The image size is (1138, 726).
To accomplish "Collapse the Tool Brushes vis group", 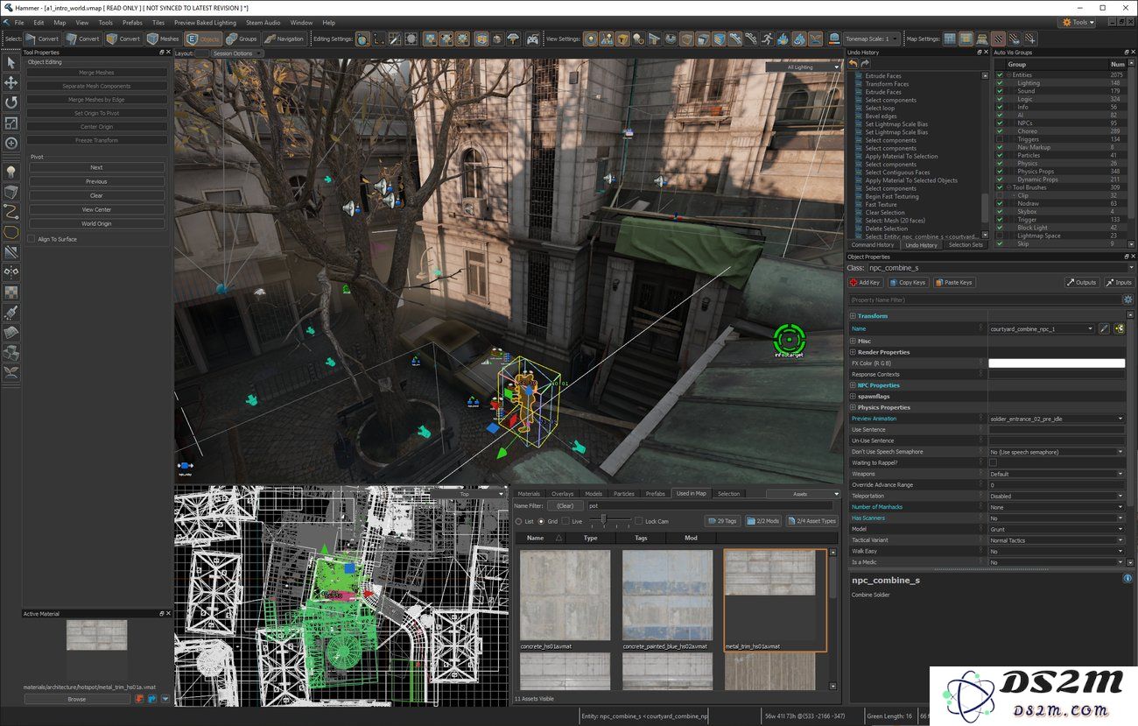I will point(1008,187).
